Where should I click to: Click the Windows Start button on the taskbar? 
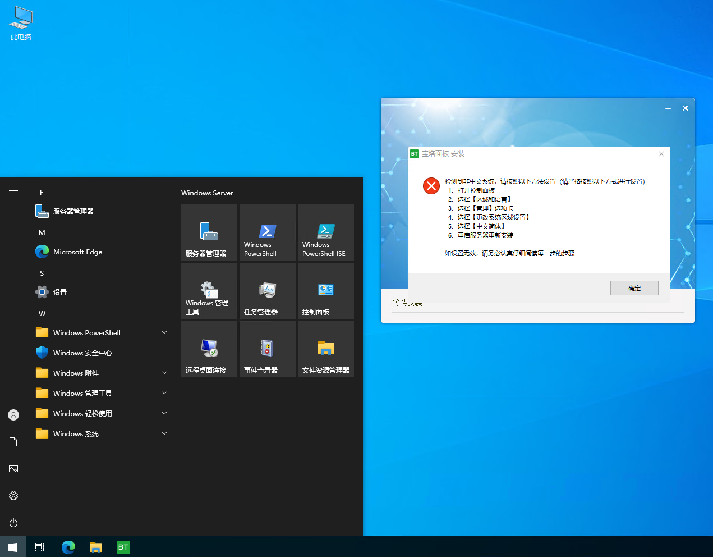[x=13, y=547]
